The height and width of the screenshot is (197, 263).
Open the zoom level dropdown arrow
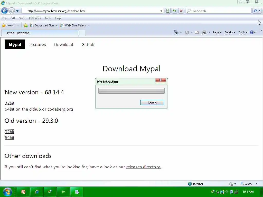point(257,184)
